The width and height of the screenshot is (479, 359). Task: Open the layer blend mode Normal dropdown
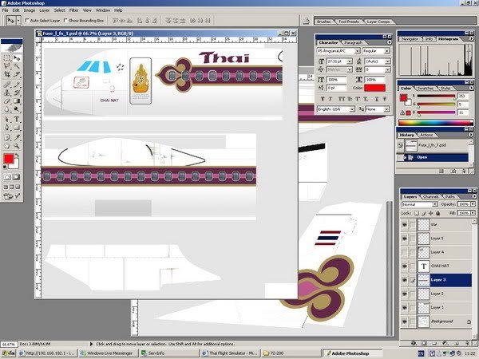[435, 204]
